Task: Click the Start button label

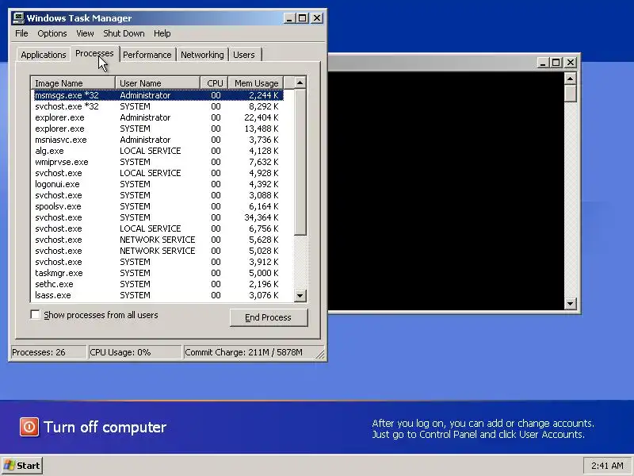Action: [29, 466]
